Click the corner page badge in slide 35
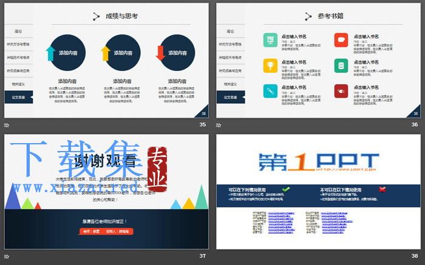Screen dimensions: 425x265 pos(202,112)
